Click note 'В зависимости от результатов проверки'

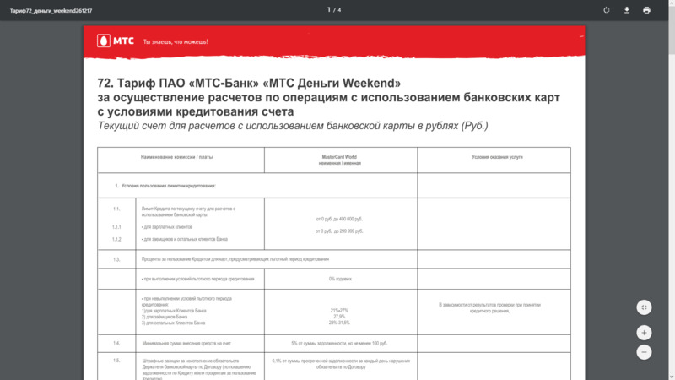(x=489, y=307)
